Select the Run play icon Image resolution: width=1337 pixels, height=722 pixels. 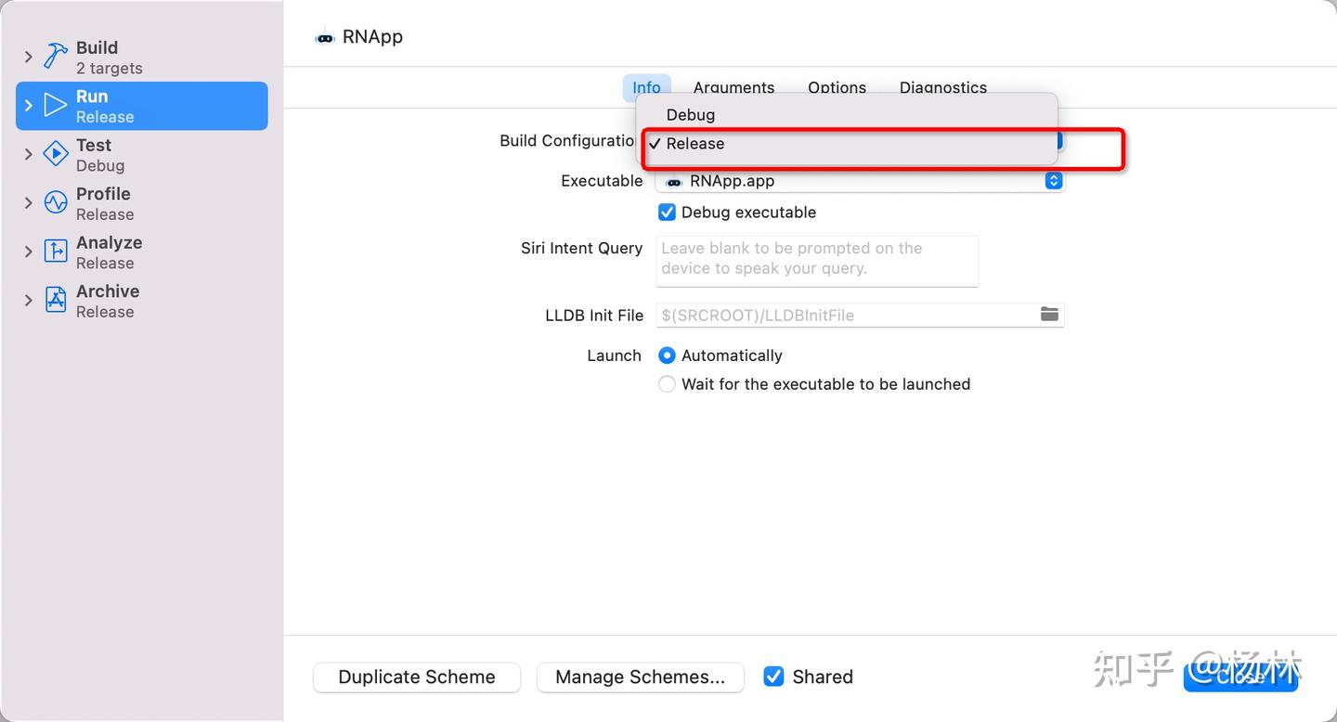56,106
